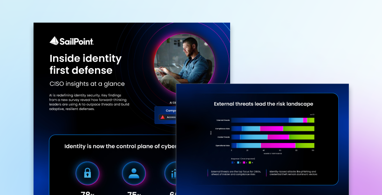Image resolution: width=382 pixels, height=195 pixels.
Task: Click the green segment of Compliance risks bar
Action: tap(299, 129)
